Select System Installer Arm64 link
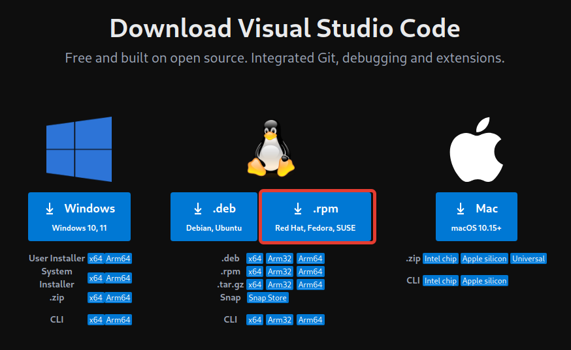571x350 pixels. tap(118, 278)
